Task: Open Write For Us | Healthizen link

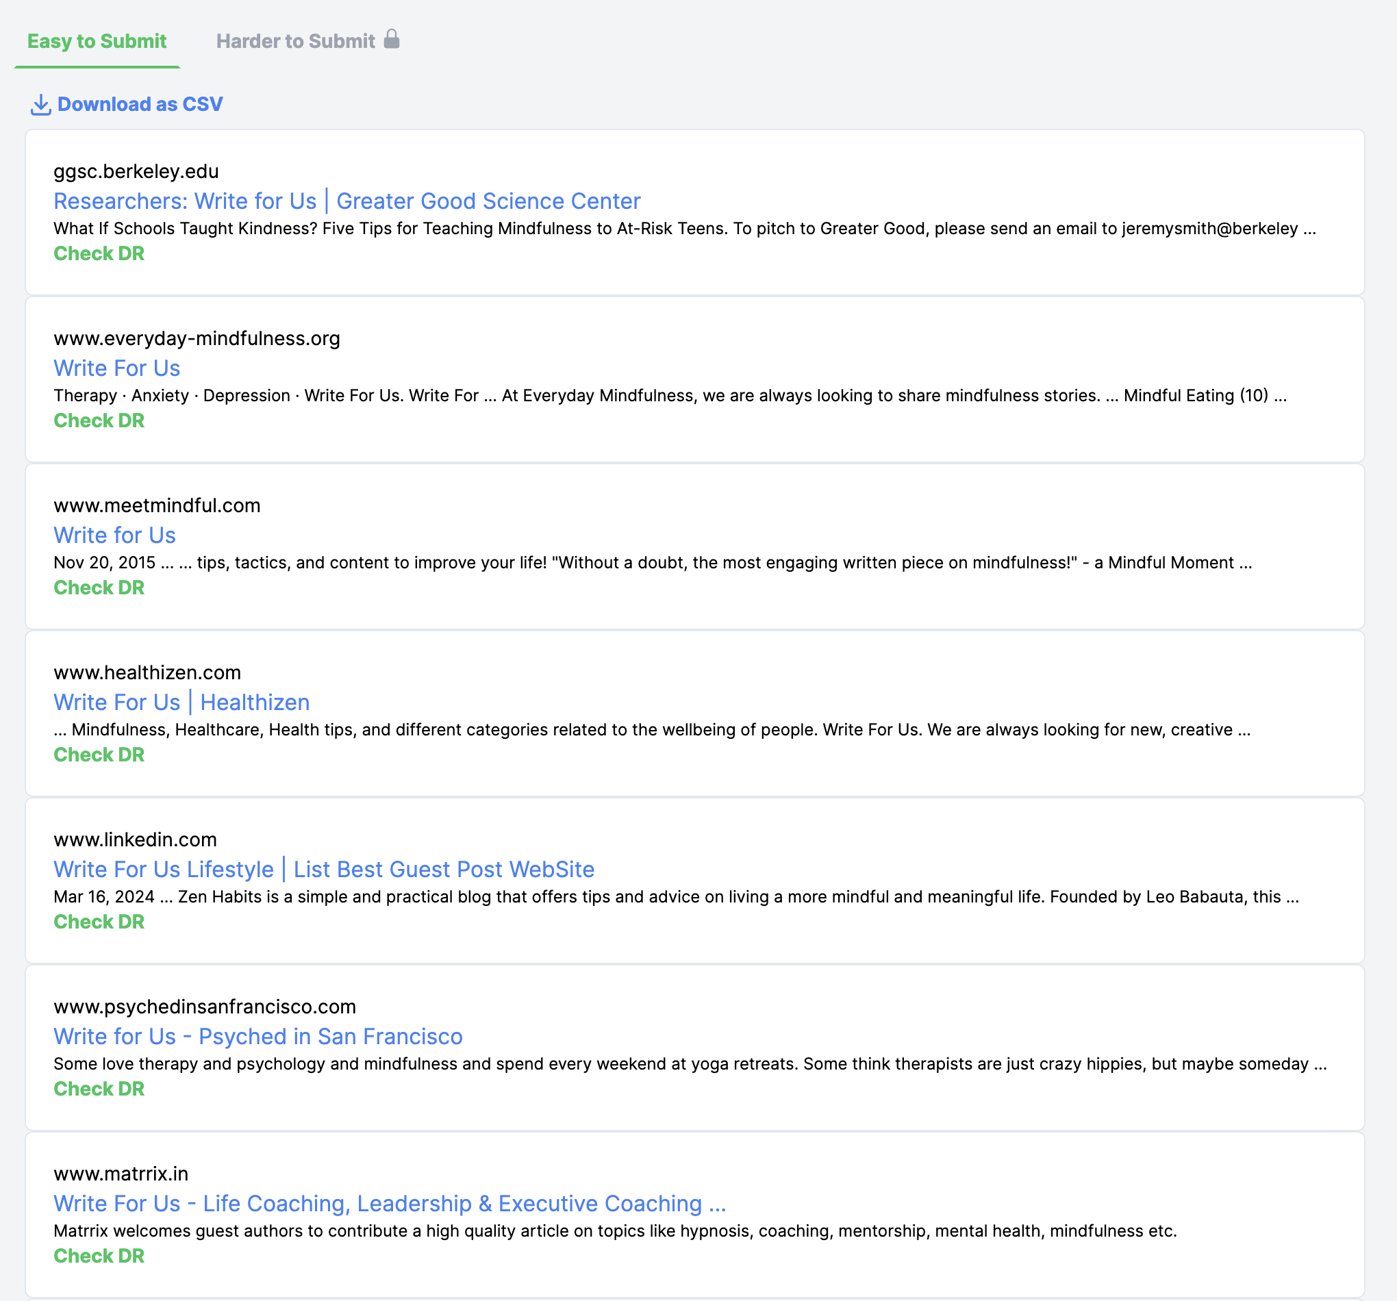Action: point(182,703)
